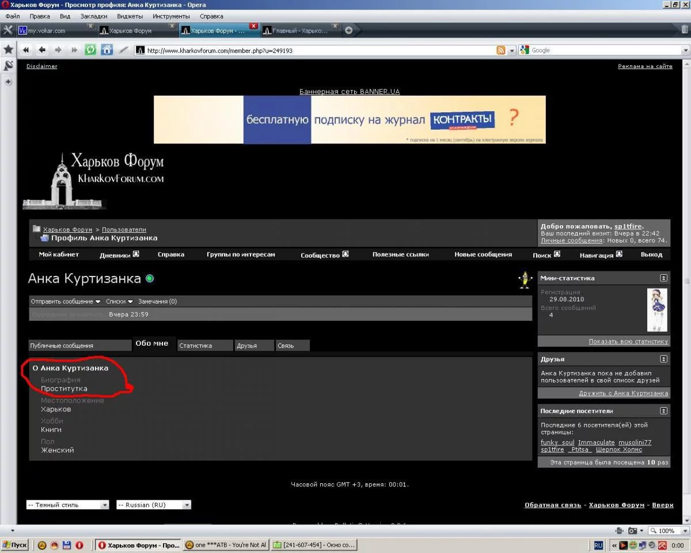
Task: Switch to the Связь tab
Action: [293, 346]
